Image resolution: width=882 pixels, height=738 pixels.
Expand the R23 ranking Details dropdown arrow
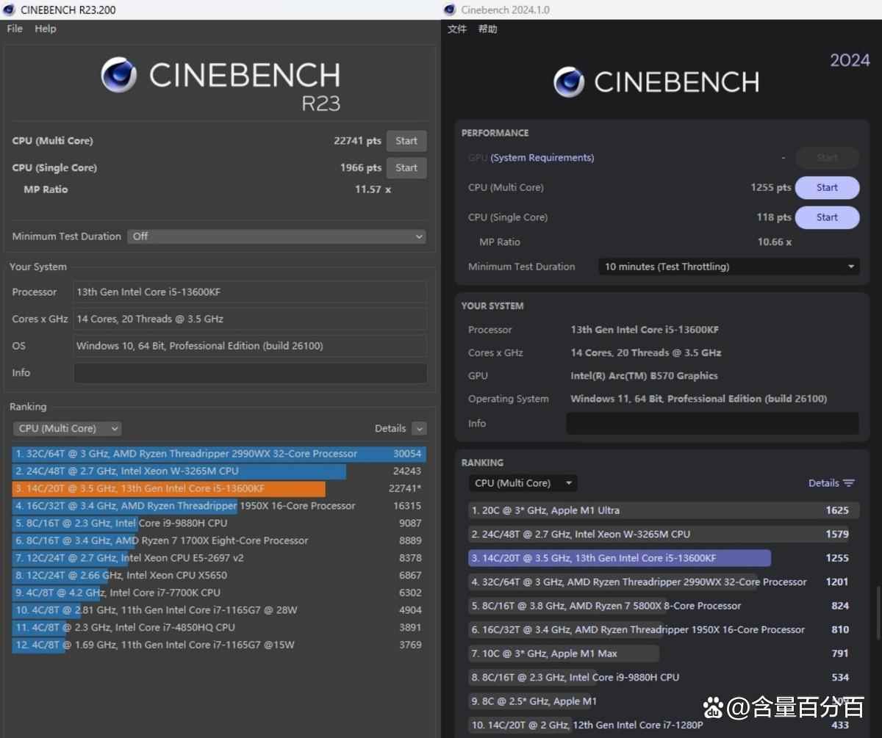(x=419, y=429)
